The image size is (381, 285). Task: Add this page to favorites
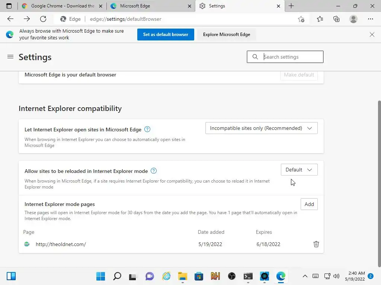(x=301, y=19)
